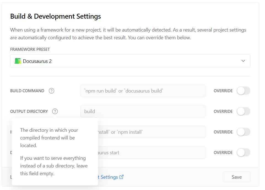
Task: Click the Build Command help question icon
Action: tap(52, 91)
